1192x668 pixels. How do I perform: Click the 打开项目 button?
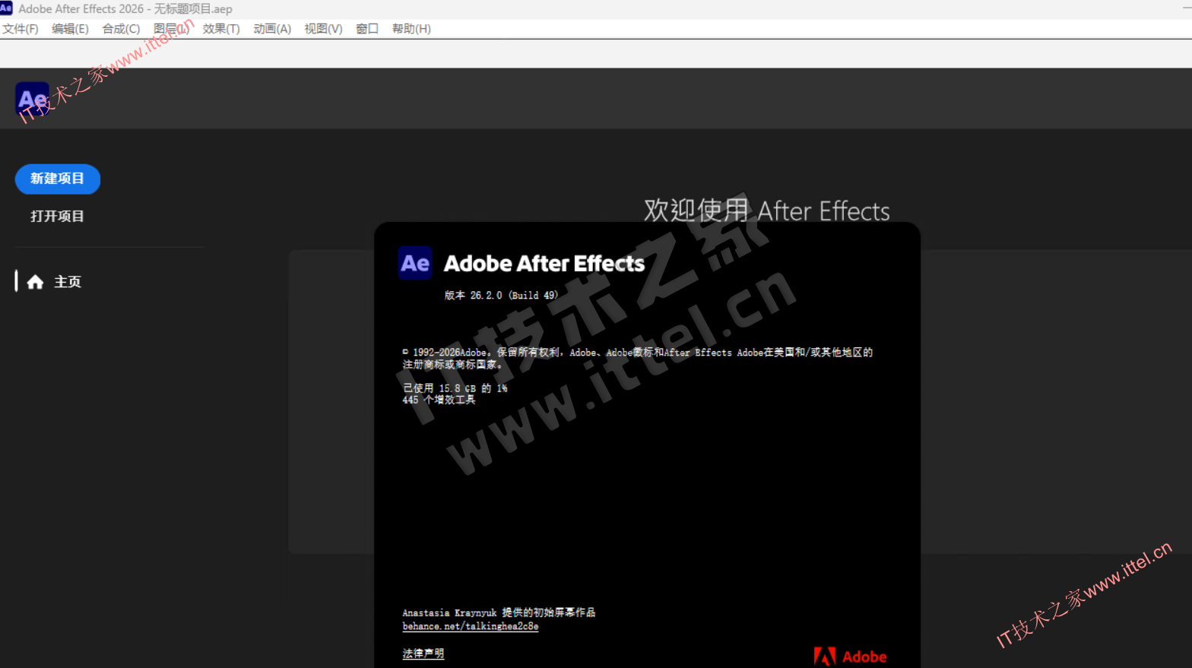tap(58, 217)
